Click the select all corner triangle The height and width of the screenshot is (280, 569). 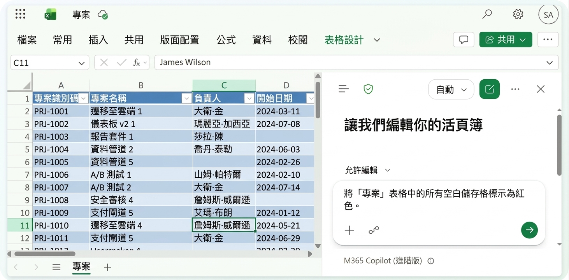pyautogui.click(x=26, y=86)
